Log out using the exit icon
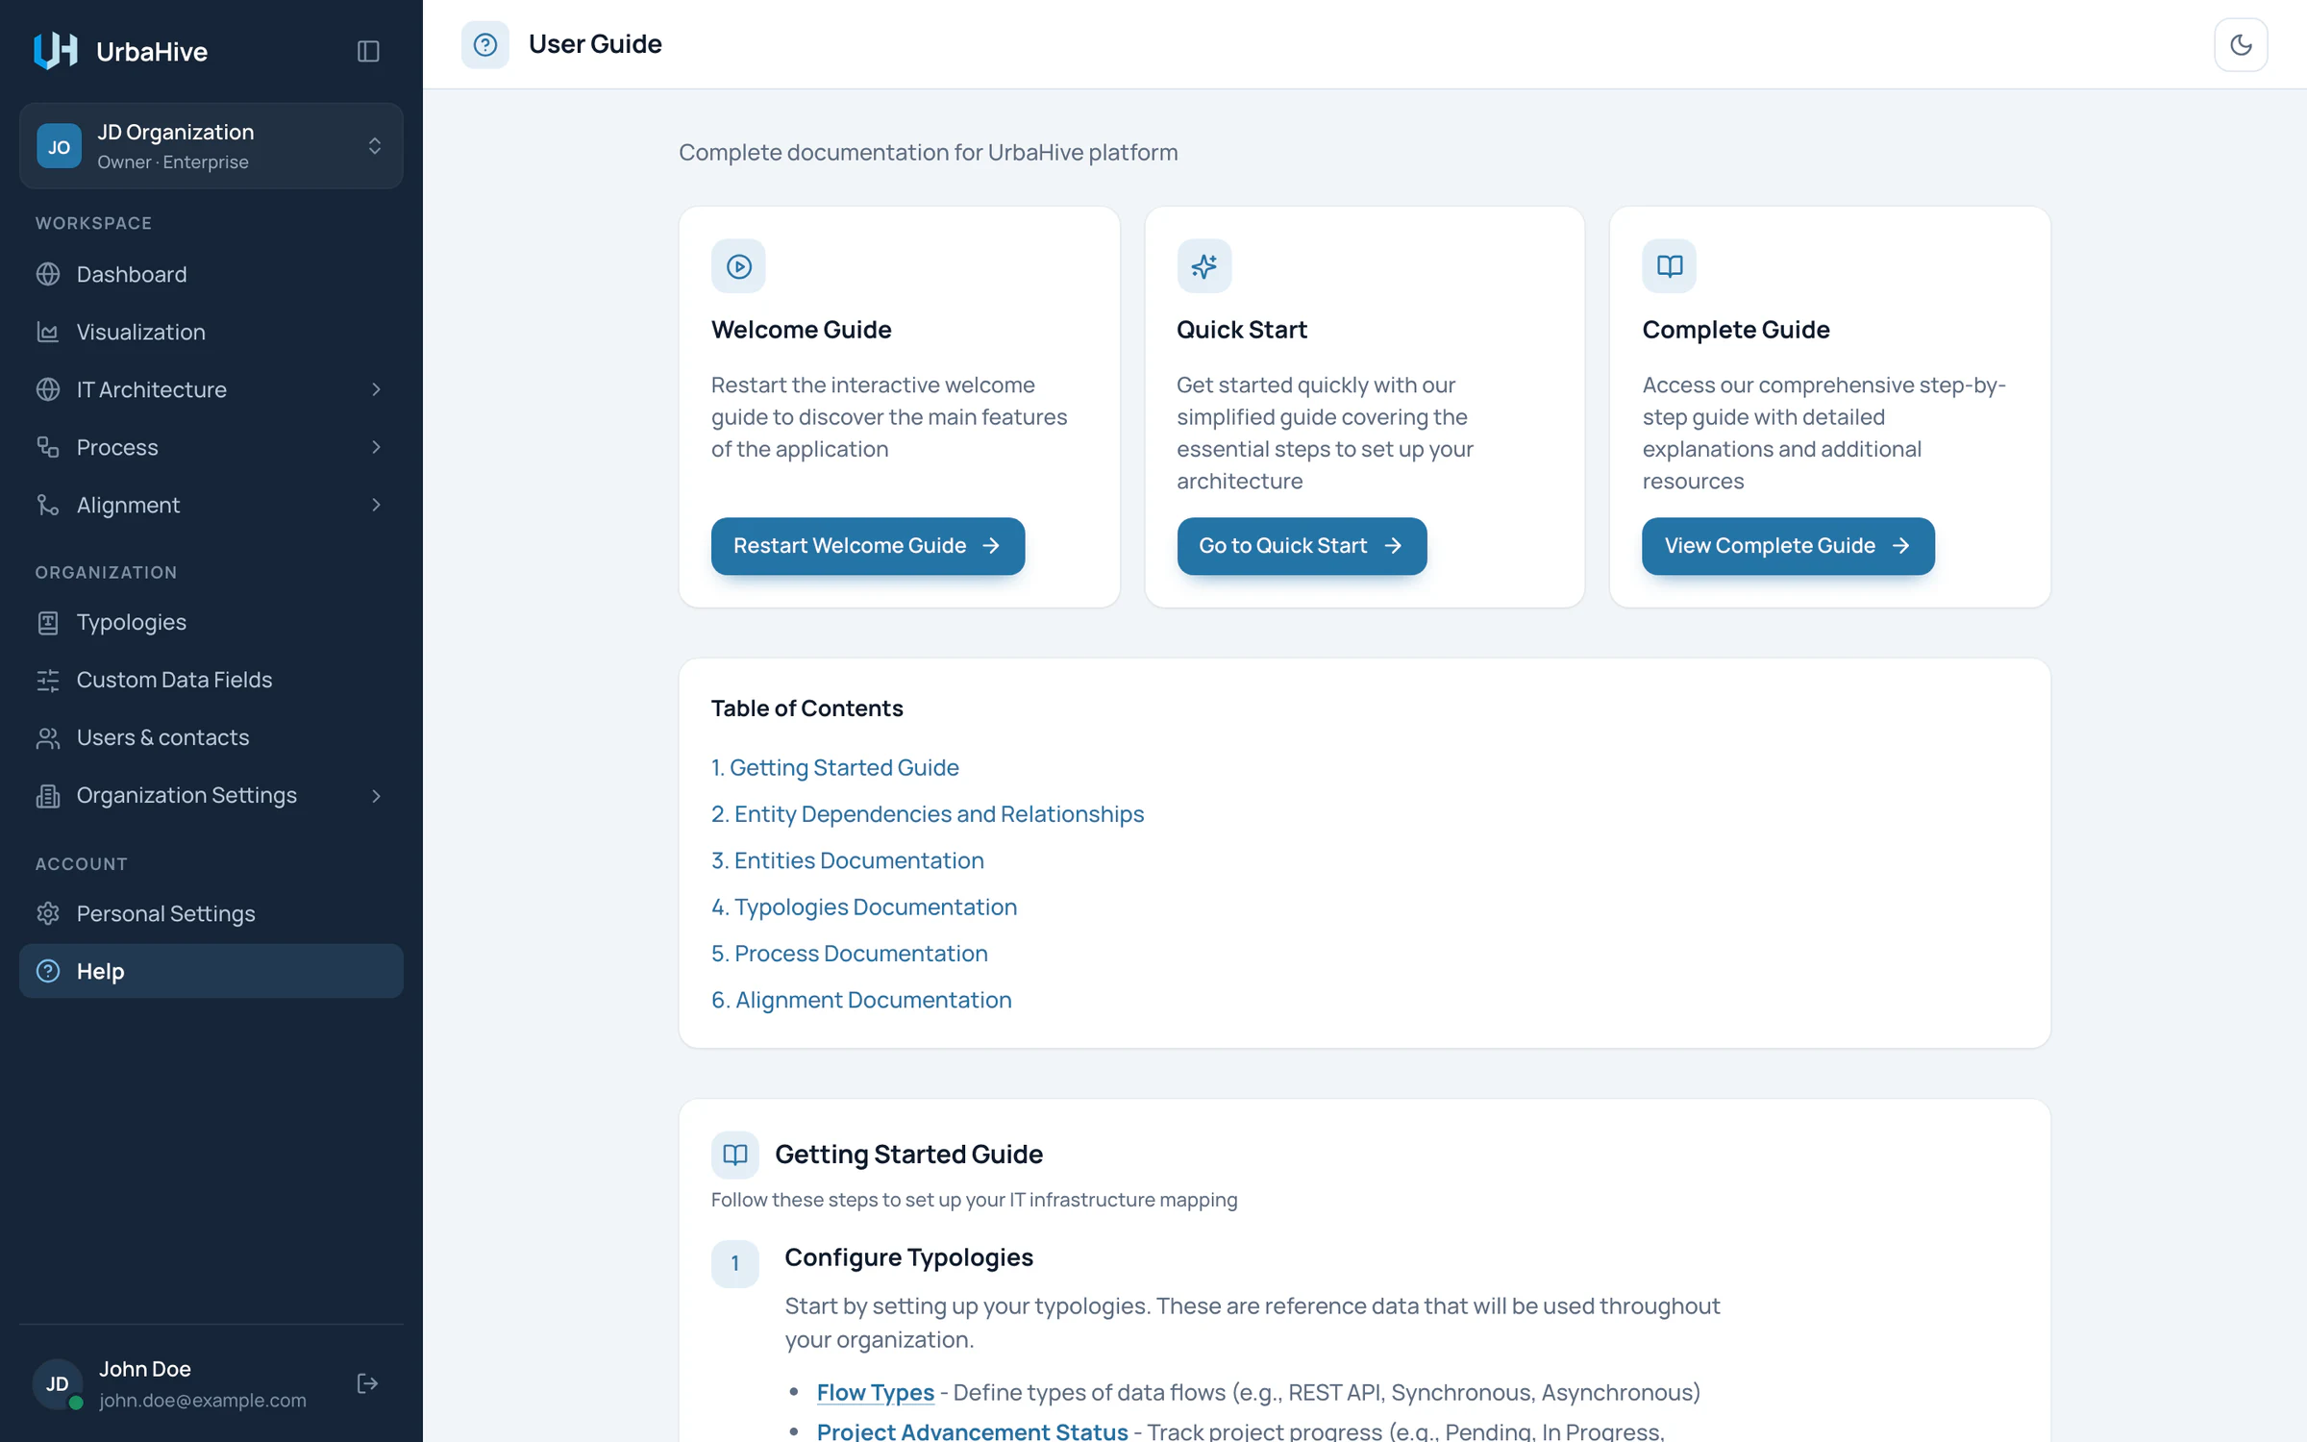 click(x=367, y=1383)
